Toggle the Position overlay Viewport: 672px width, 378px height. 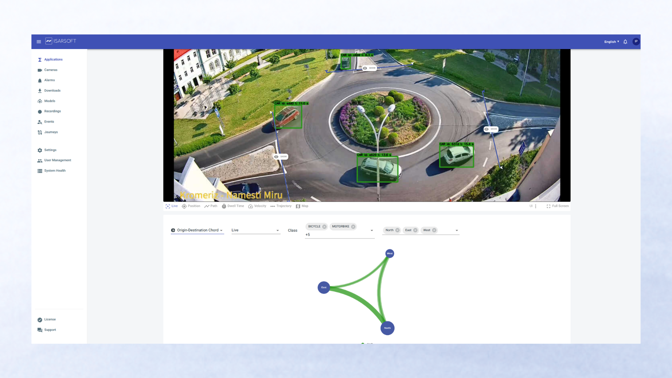point(191,206)
